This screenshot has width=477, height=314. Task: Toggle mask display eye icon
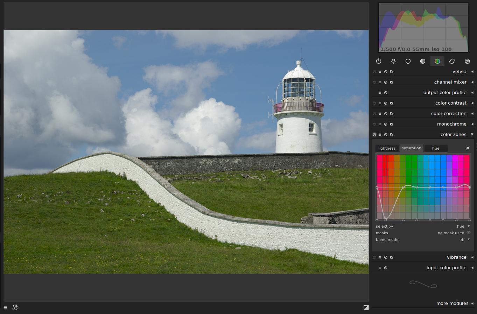(469, 233)
